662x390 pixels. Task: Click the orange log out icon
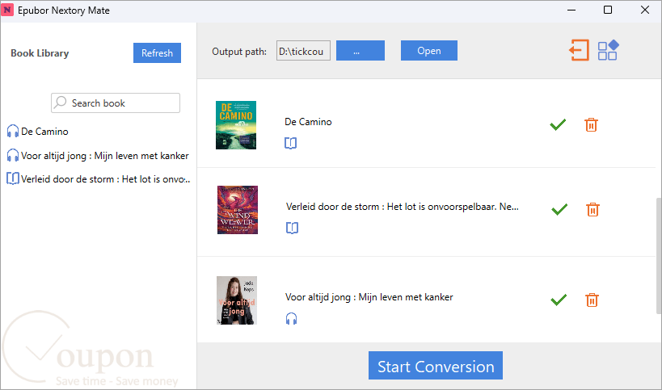[x=579, y=50]
